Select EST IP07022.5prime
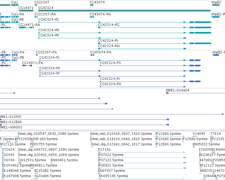The width and height of the screenshot is (225, 180). pyautogui.click(x=111, y=155)
